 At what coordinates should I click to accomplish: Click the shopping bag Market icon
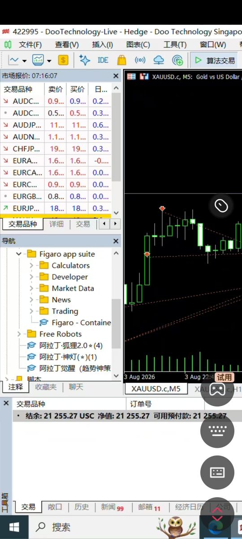pos(121,60)
